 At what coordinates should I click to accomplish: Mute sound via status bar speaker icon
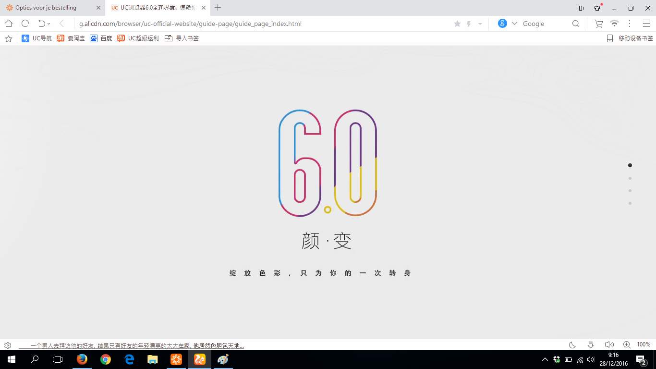(x=609, y=344)
